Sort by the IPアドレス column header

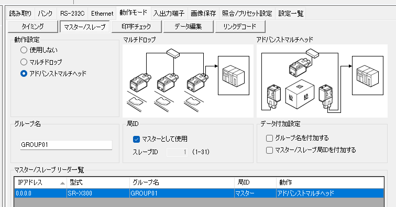pyautogui.click(x=40, y=182)
